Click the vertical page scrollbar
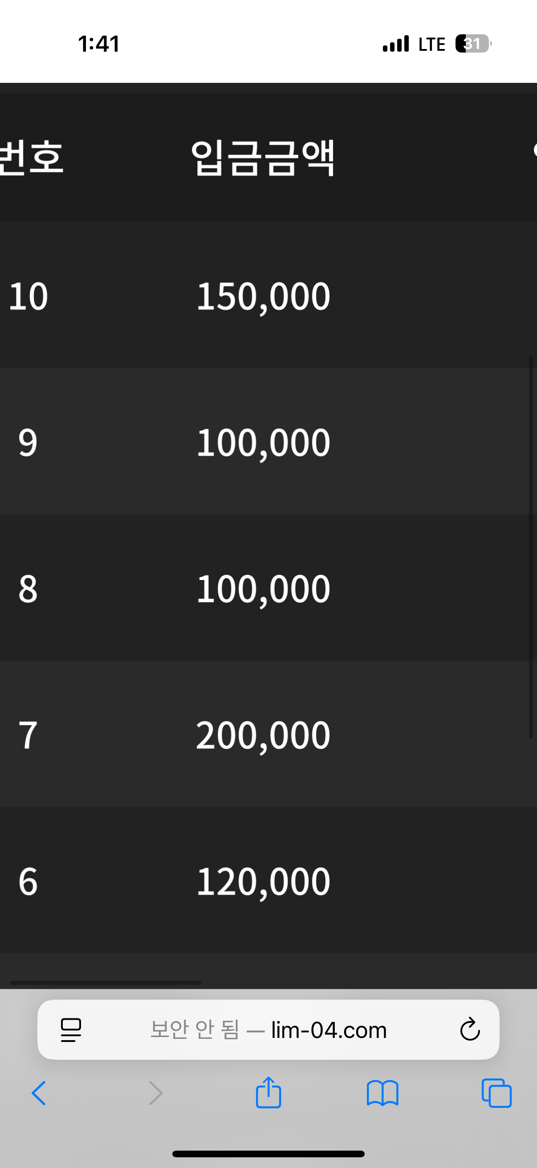Viewport: 537px width, 1168px height. point(531,547)
